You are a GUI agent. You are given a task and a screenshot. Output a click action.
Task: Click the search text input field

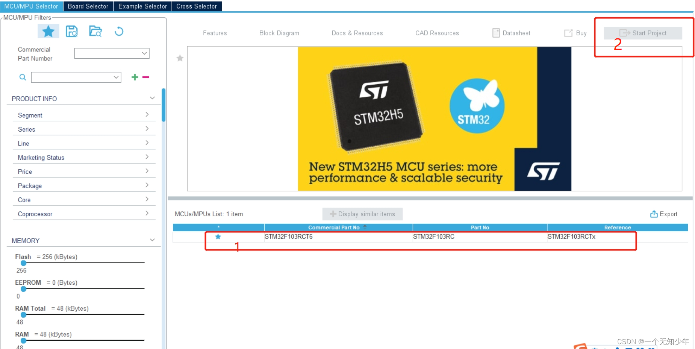pyautogui.click(x=71, y=77)
